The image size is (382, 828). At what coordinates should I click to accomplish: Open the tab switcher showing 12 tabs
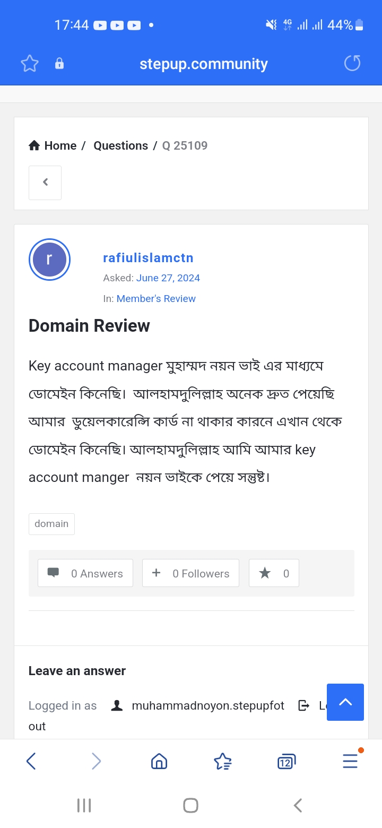(286, 762)
